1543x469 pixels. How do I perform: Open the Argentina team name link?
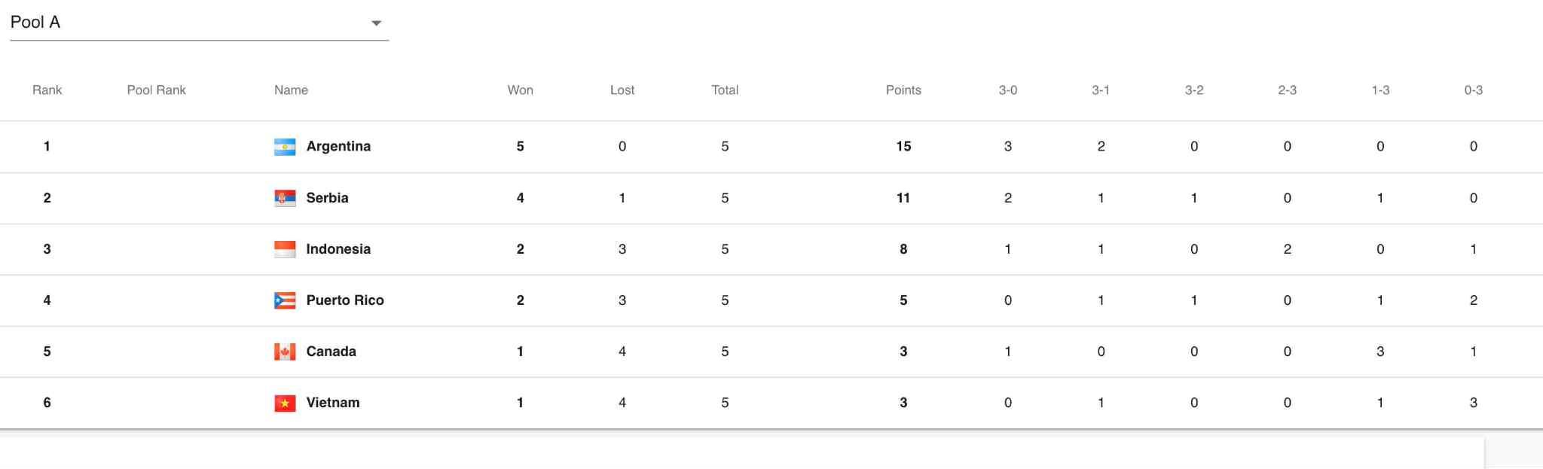[x=338, y=147]
